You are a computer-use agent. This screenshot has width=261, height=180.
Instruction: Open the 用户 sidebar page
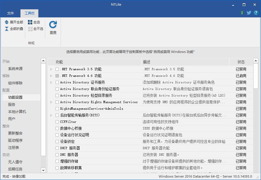coord(11,119)
